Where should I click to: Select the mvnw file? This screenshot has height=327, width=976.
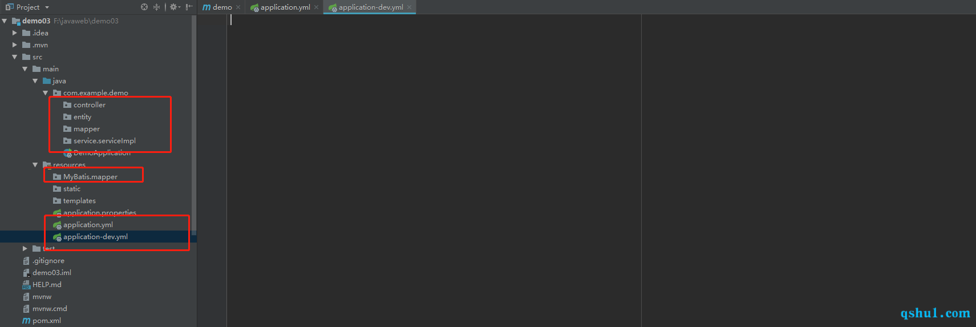(42, 297)
